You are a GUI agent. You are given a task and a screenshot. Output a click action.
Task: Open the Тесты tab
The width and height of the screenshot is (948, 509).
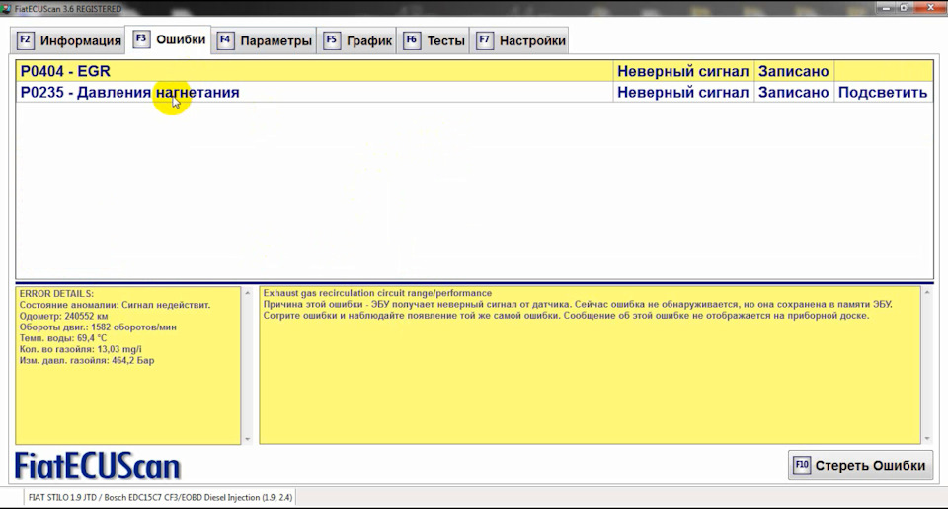click(434, 40)
